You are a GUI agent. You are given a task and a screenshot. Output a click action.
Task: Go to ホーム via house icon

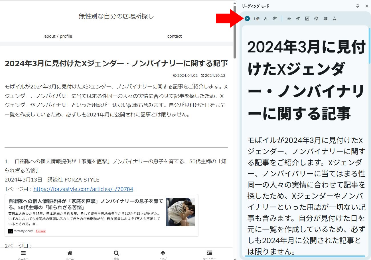[70, 253]
